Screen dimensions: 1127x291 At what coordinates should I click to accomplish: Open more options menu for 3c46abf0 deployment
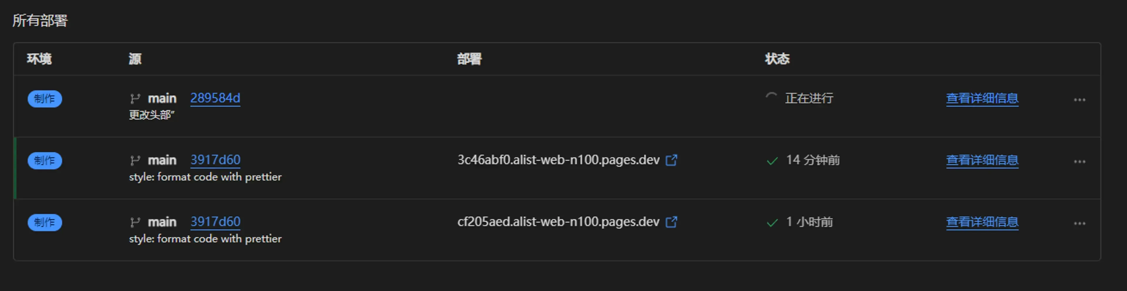[x=1079, y=162]
